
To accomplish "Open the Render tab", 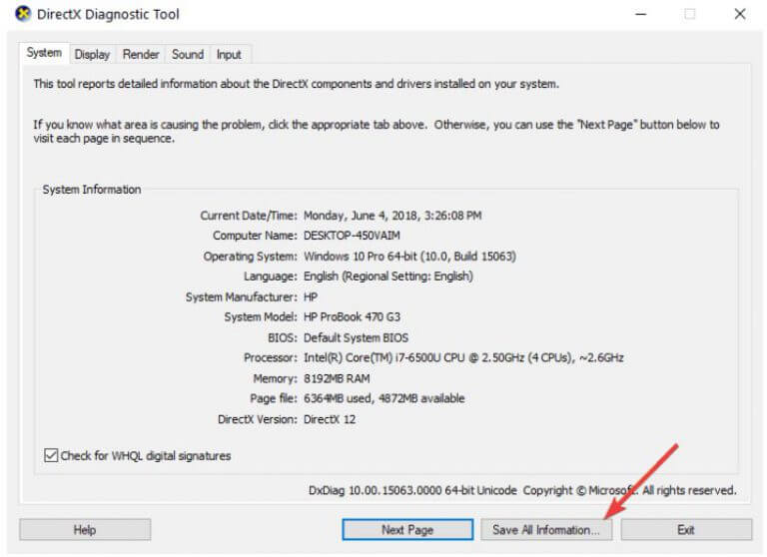I will click(x=141, y=54).
